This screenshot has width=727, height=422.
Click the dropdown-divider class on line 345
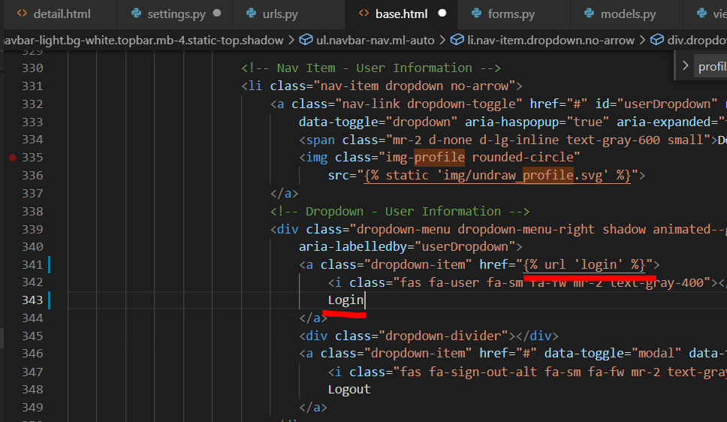(444, 336)
